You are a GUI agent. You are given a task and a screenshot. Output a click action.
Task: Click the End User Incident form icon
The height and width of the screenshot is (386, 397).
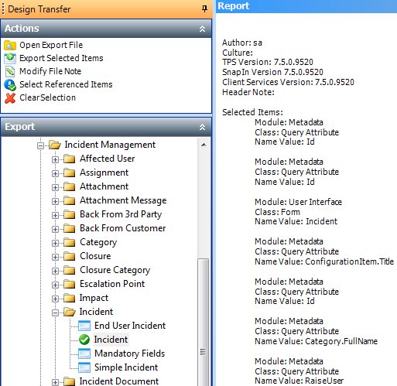pos(84,326)
